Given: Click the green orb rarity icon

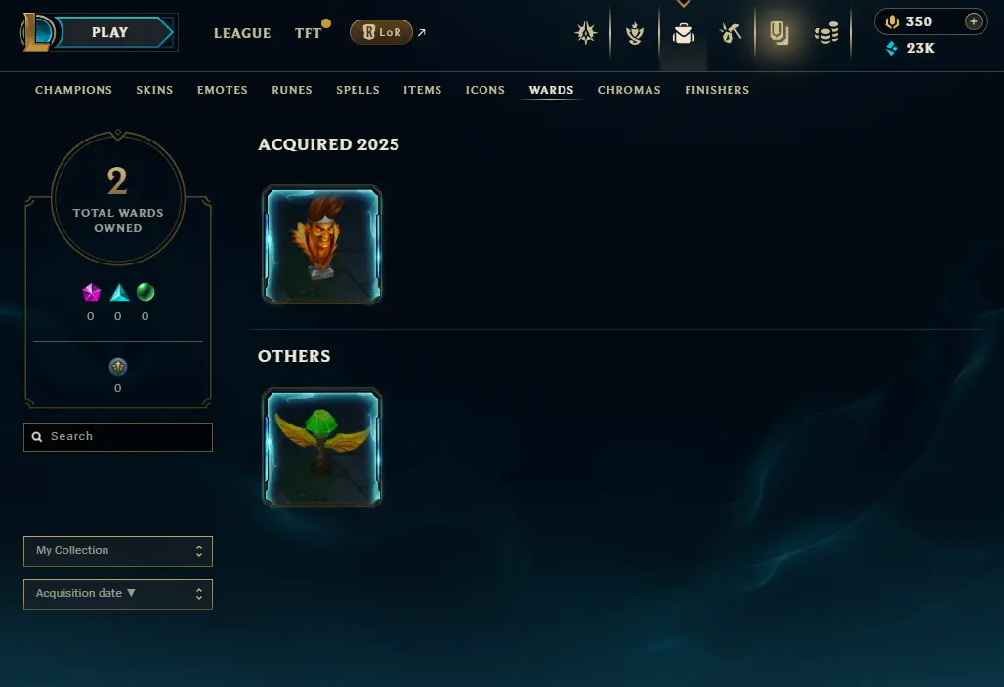Looking at the screenshot, I should [x=146, y=292].
